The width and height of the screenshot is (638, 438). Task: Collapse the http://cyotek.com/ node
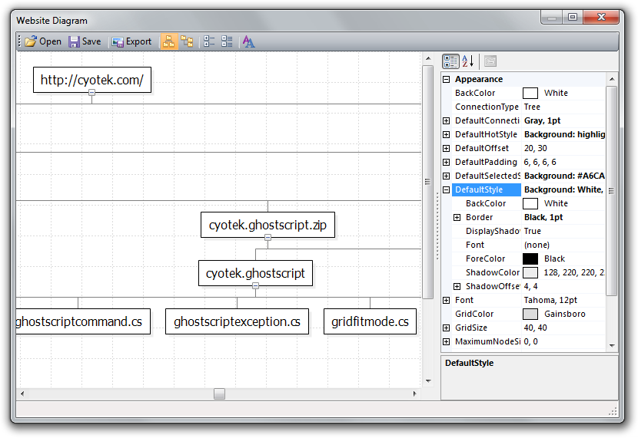92,93
